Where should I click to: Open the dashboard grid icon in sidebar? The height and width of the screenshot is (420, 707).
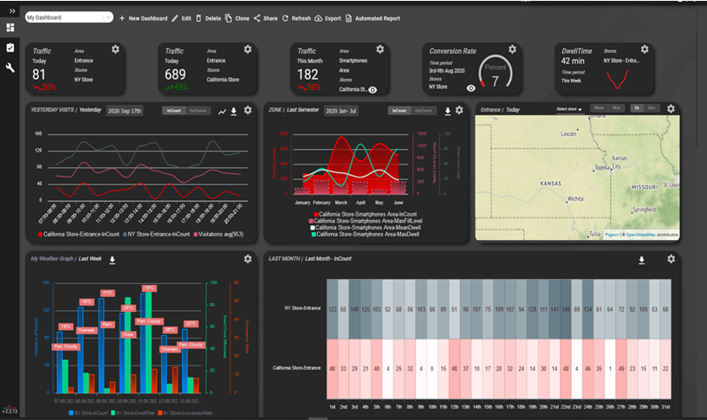click(x=10, y=28)
